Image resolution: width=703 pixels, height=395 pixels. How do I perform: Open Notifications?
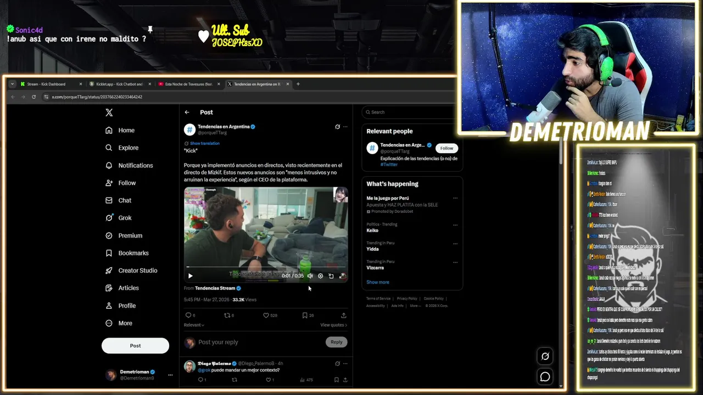click(x=129, y=165)
